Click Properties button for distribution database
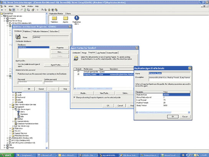The width and height of the screenshot is (209, 157). (x=60, y=48)
